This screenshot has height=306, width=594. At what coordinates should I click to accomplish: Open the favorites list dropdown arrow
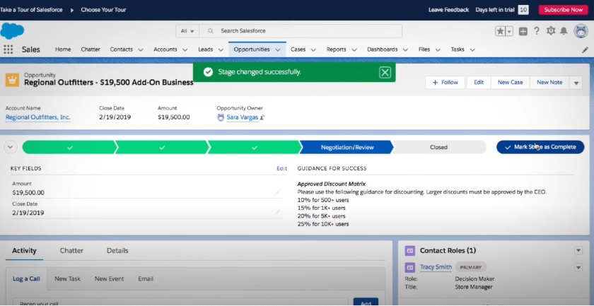(509, 31)
